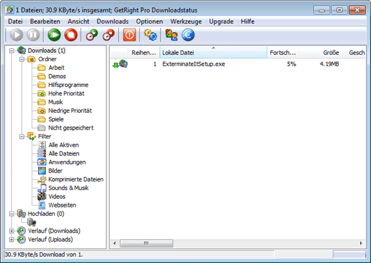
Task: Collapse the Ordner tree node
Action: pos(22,59)
